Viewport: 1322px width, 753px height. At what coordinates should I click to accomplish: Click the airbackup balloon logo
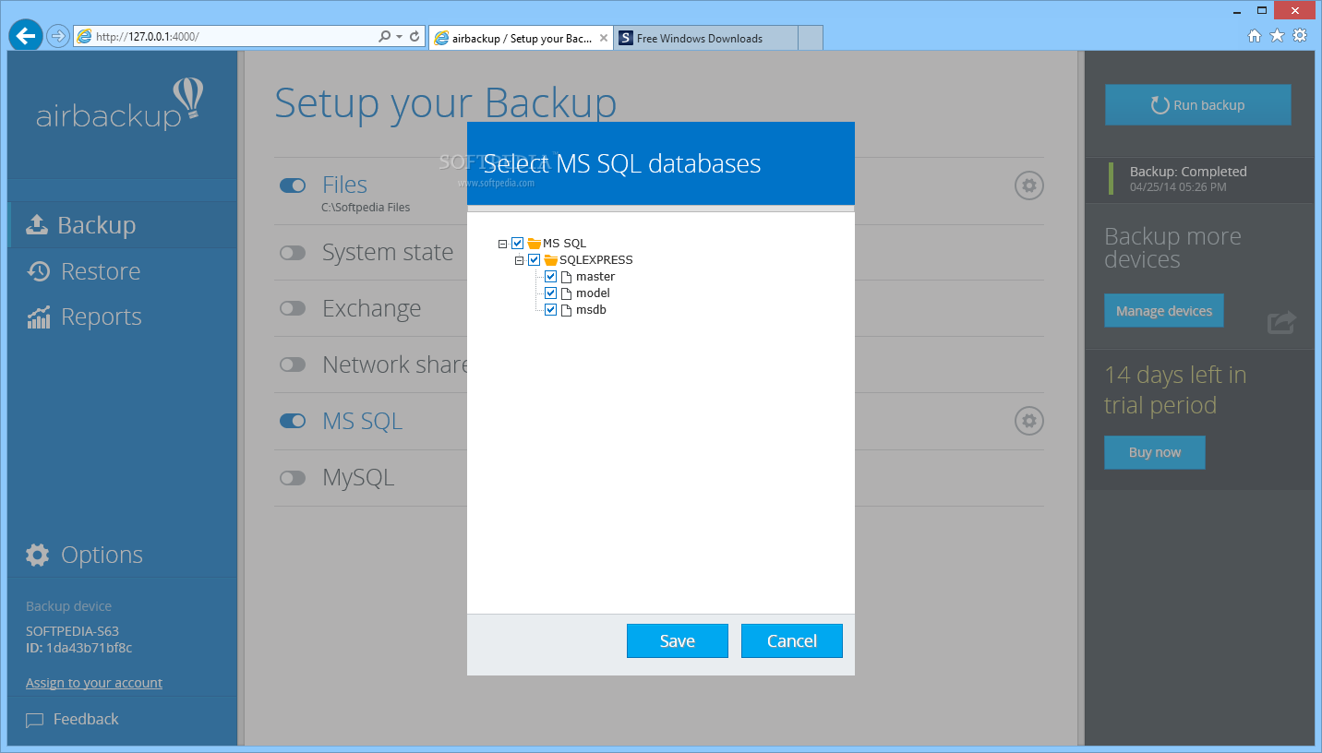pos(188,99)
